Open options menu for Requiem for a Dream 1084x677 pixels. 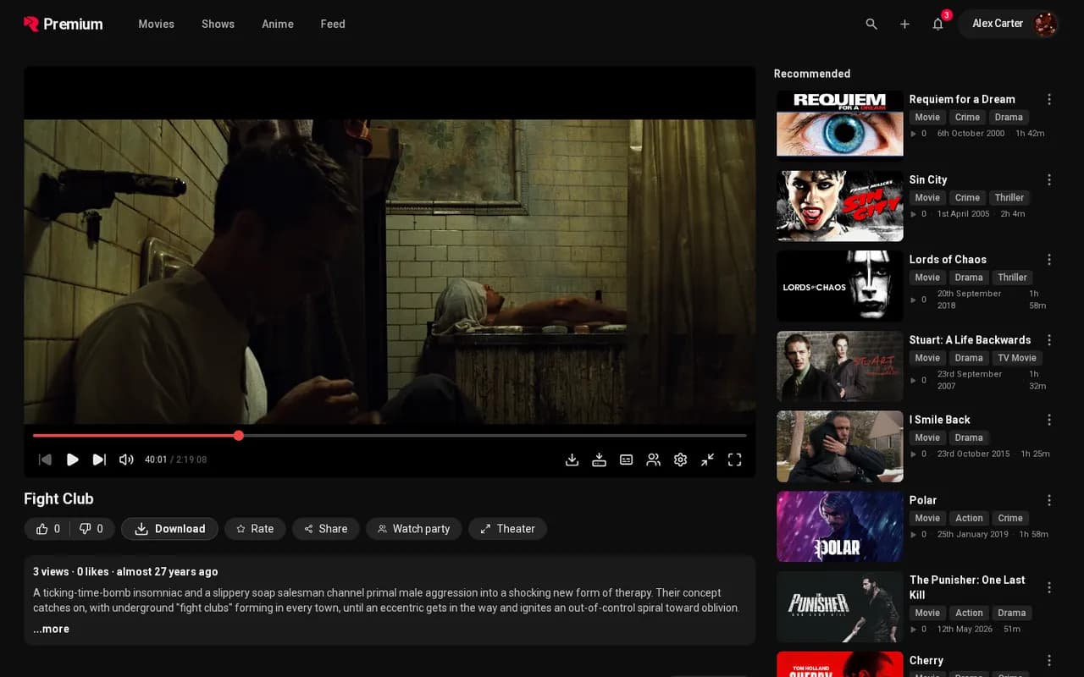point(1049,99)
